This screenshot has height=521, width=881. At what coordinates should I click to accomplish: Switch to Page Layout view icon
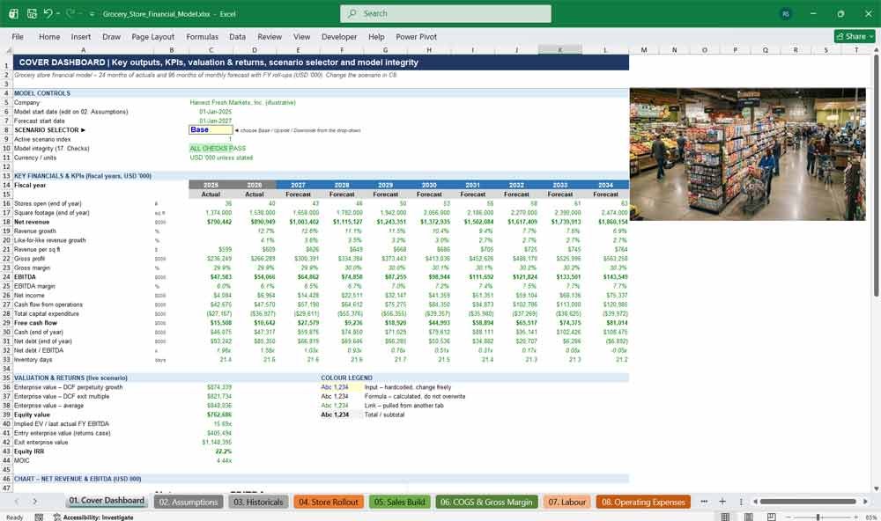(748, 517)
